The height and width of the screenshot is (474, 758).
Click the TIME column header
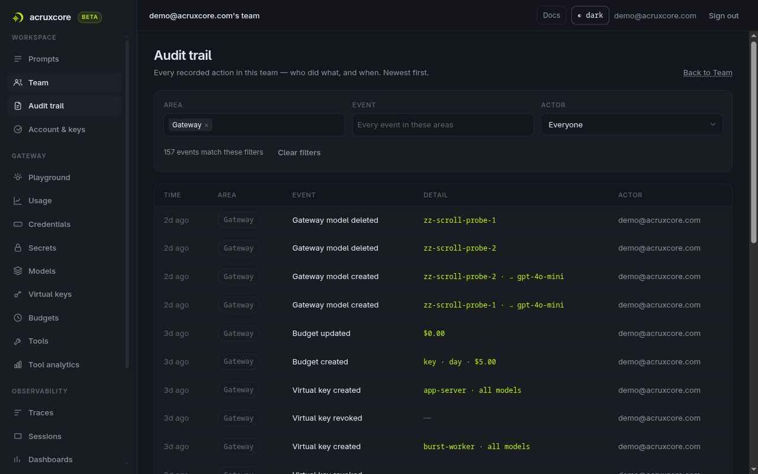[x=172, y=195]
